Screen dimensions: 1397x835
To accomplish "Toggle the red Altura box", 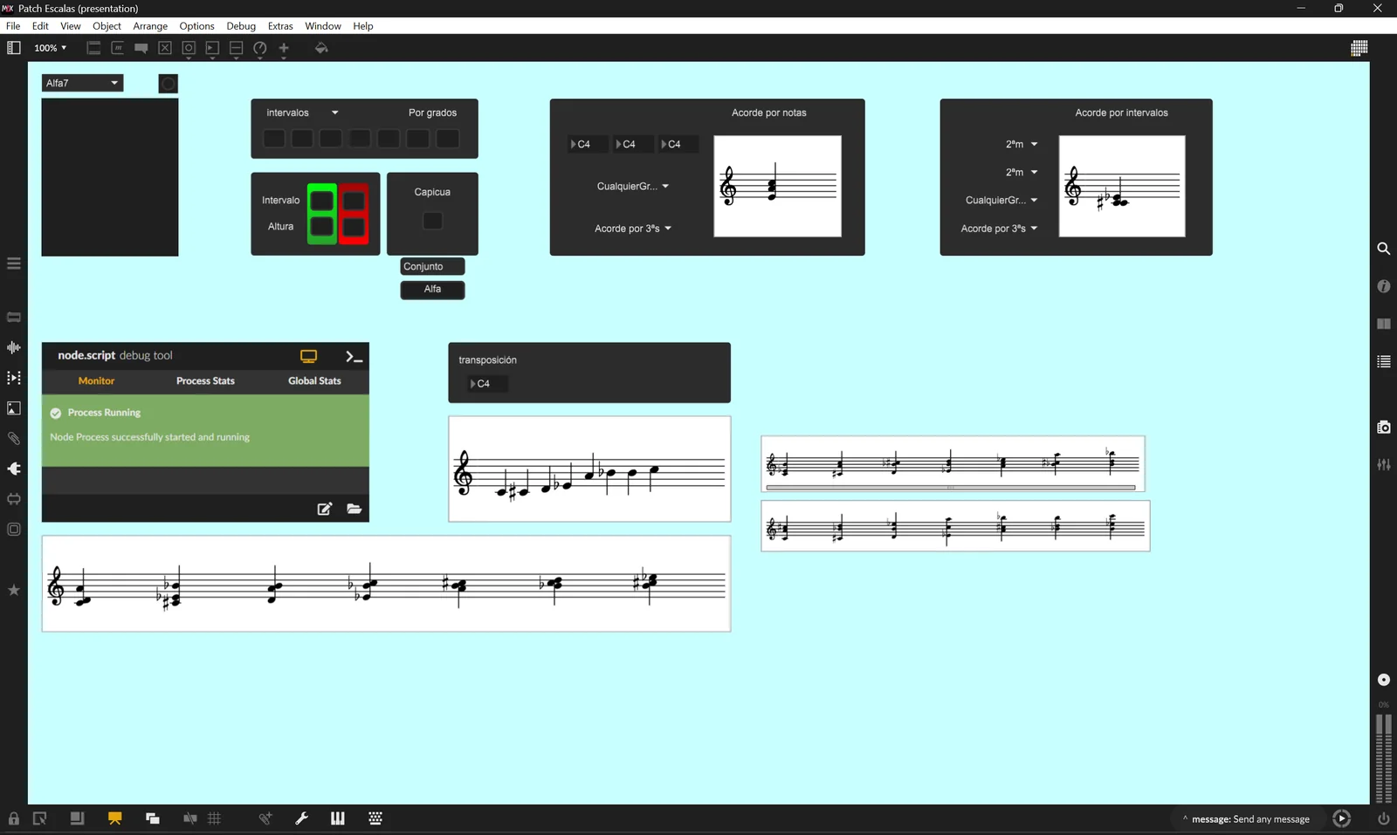I will 354,228.
